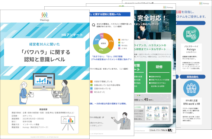The image size is (212, 139).
Task: Click the Humap logo on the cover page
Action: click(x=45, y=17)
